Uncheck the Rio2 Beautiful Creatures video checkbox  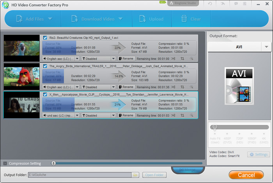pos(45,38)
